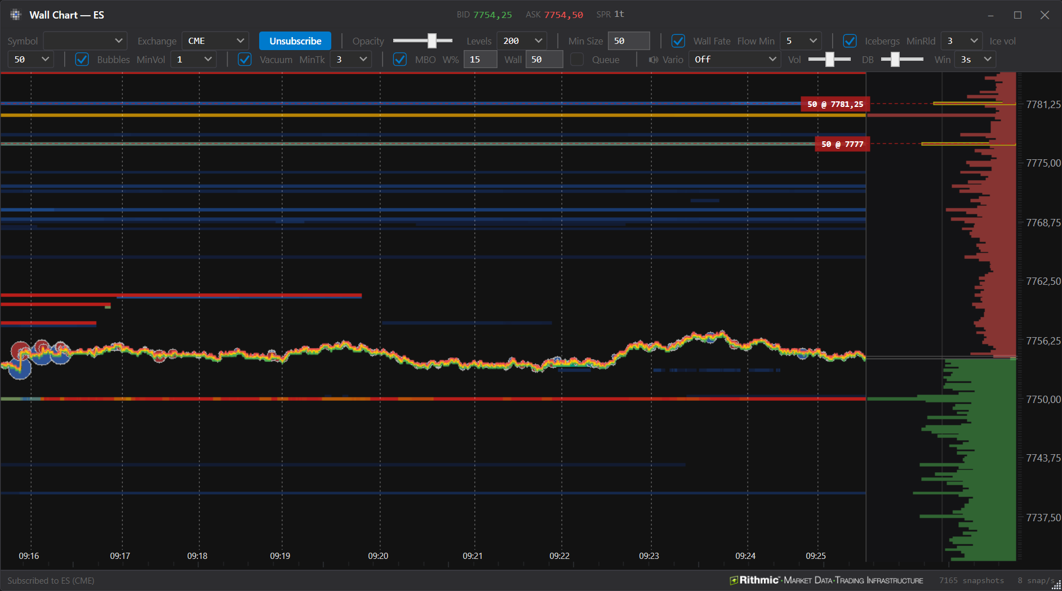Open the MinRld dropdown
The image size is (1062, 591).
coord(962,41)
